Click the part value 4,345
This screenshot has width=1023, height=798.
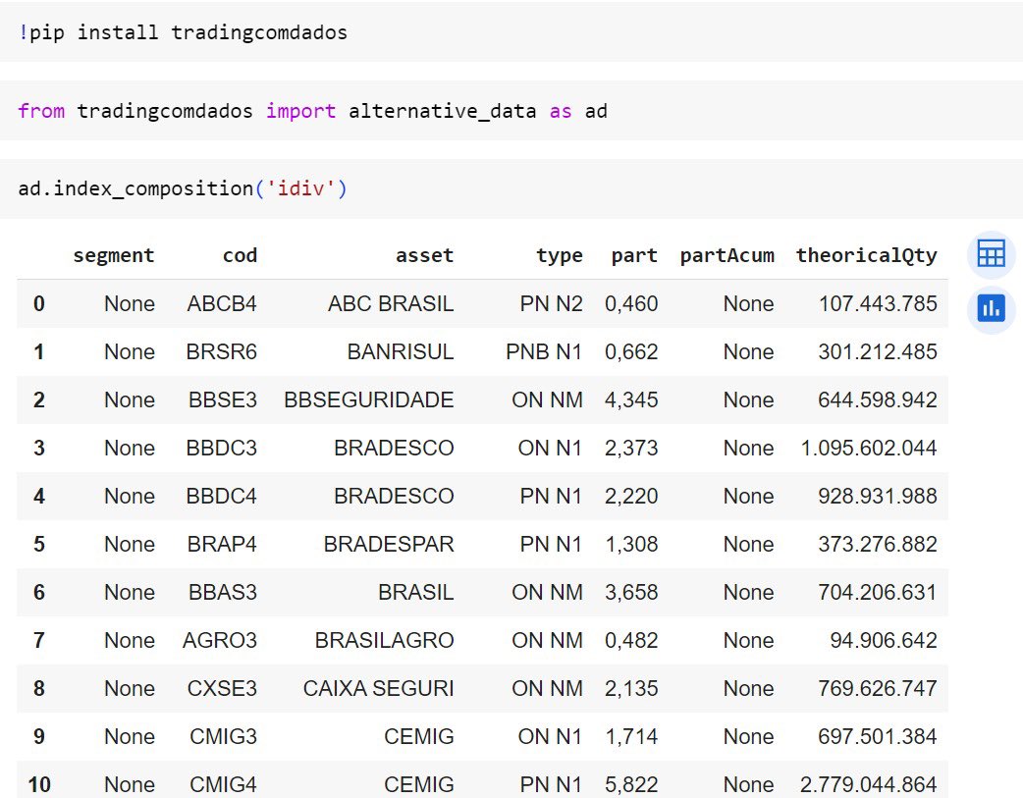(x=631, y=399)
